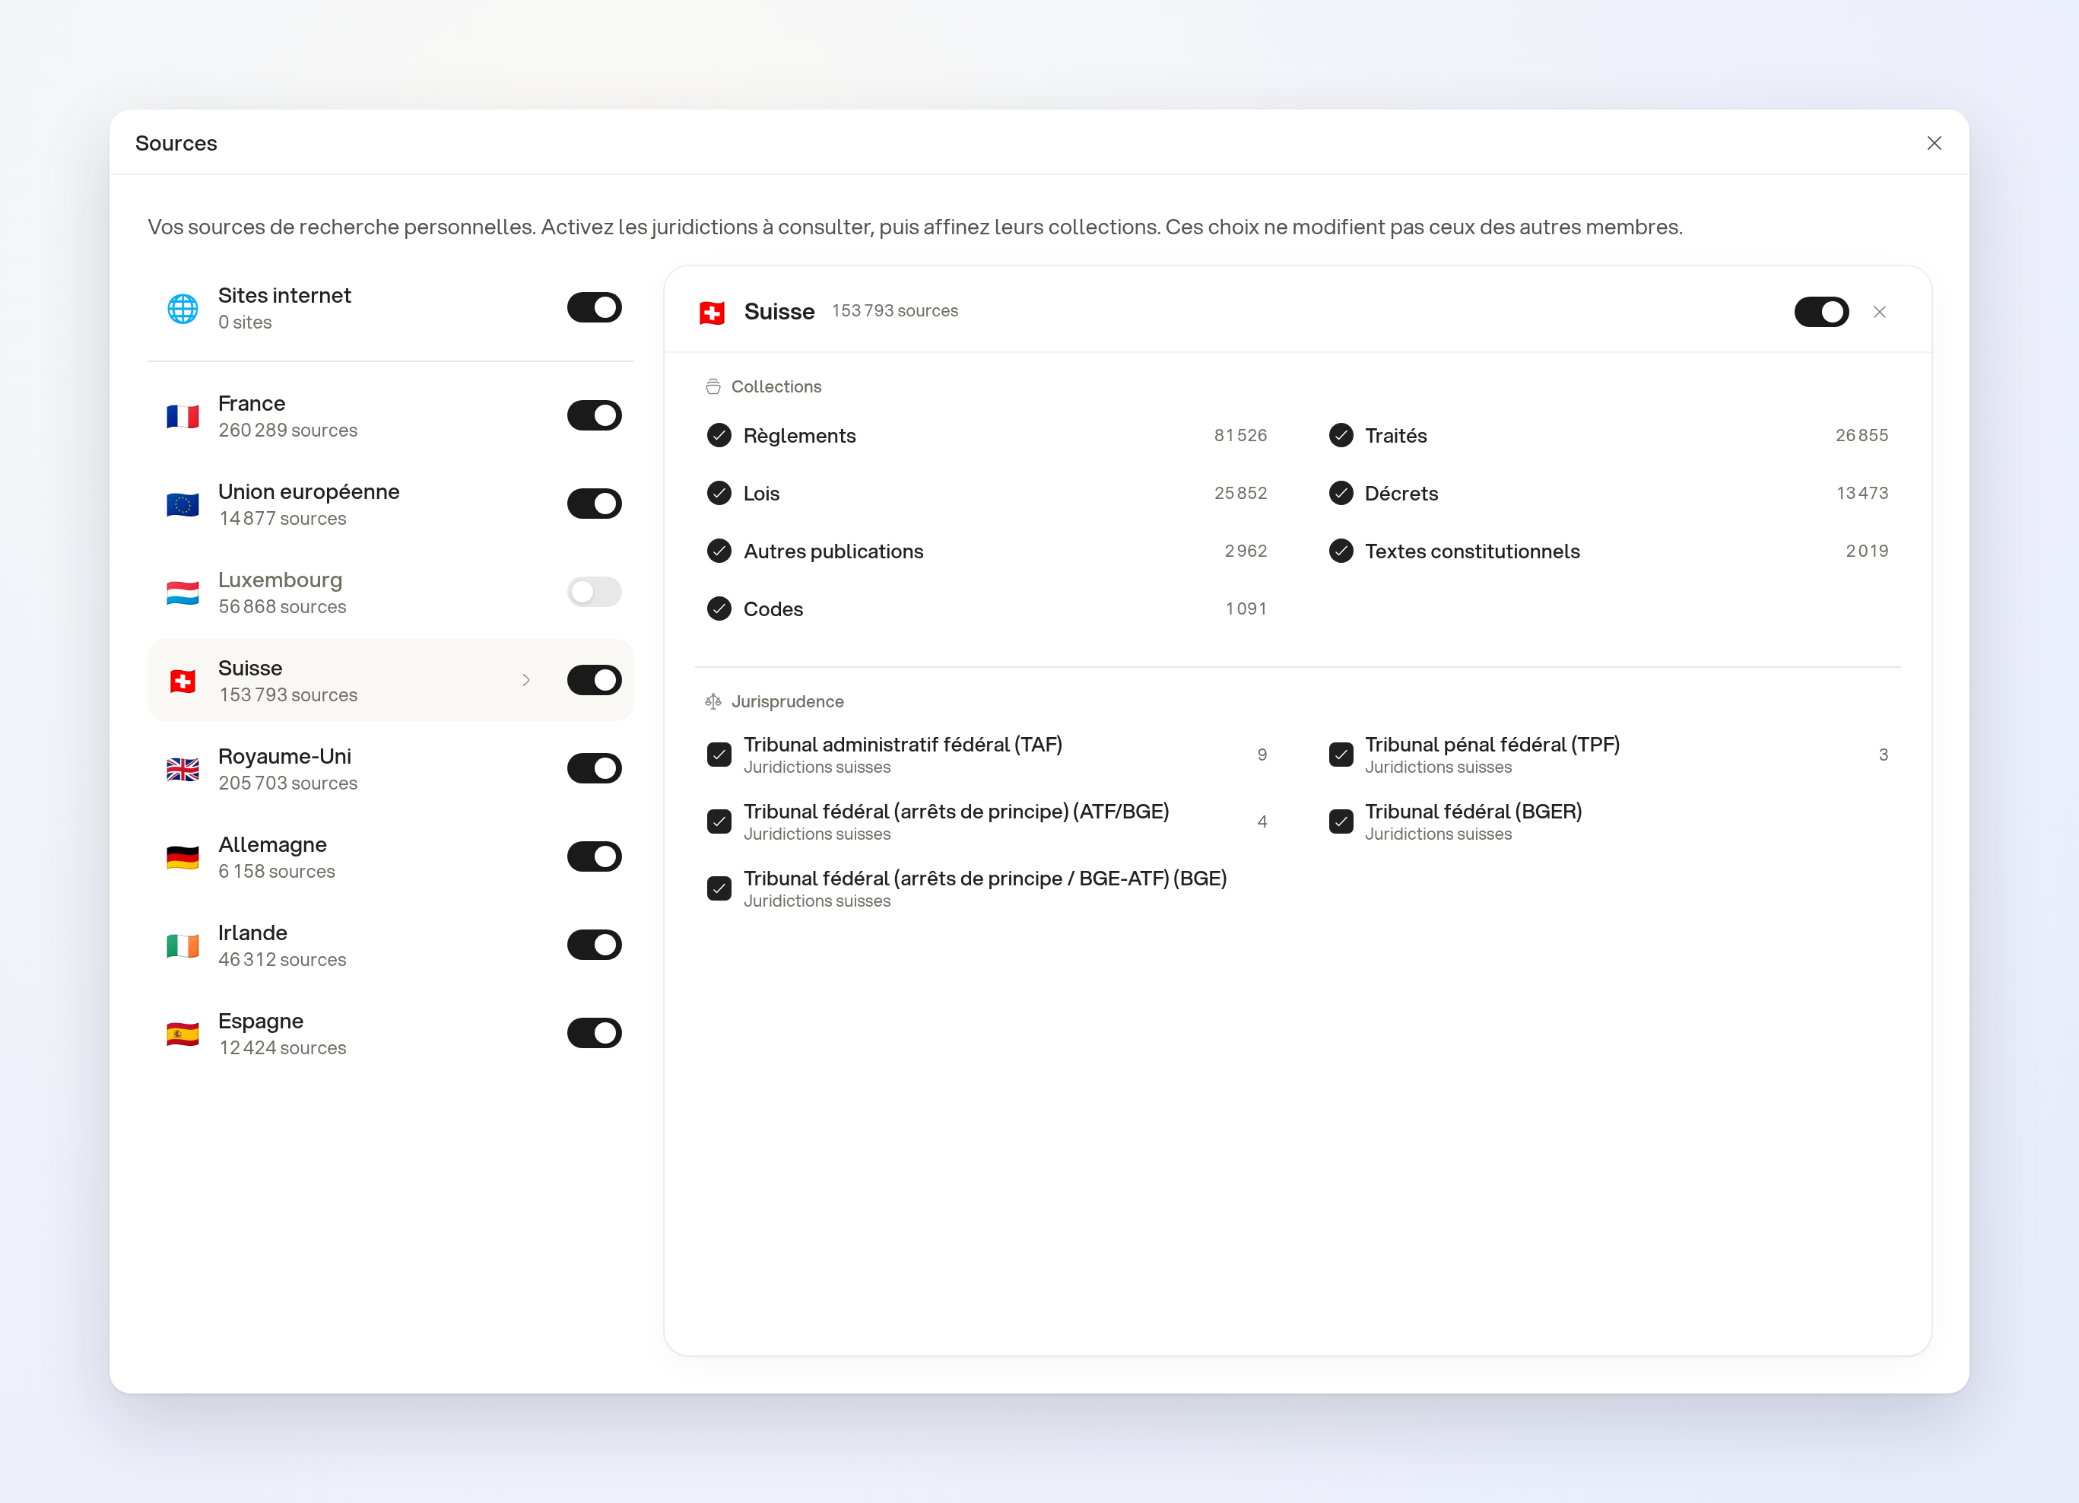Close the Suisse detail panel
This screenshot has width=2079, height=1503.
coord(1879,312)
